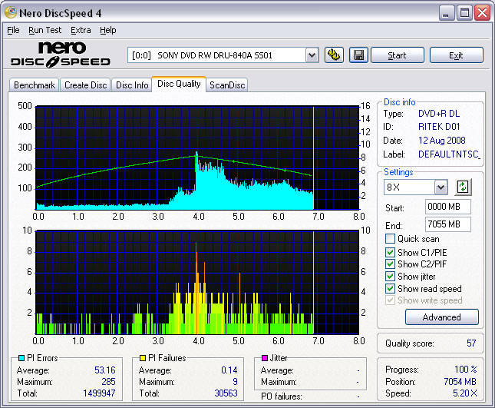Click the tallest PI Failures spike in lower graph
Screen dimensions: 495x408
pos(196,243)
